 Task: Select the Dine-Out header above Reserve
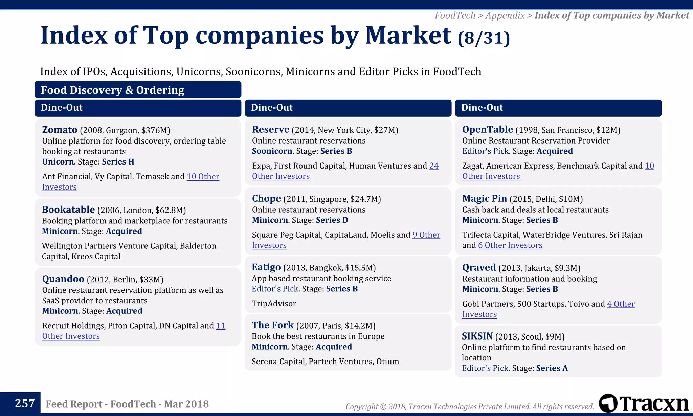point(348,108)
